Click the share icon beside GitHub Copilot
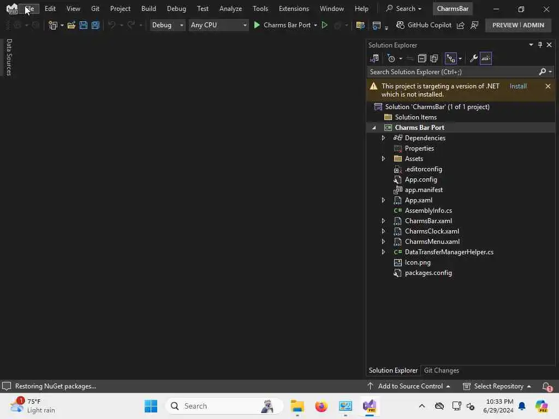 (x=461, y=25)
